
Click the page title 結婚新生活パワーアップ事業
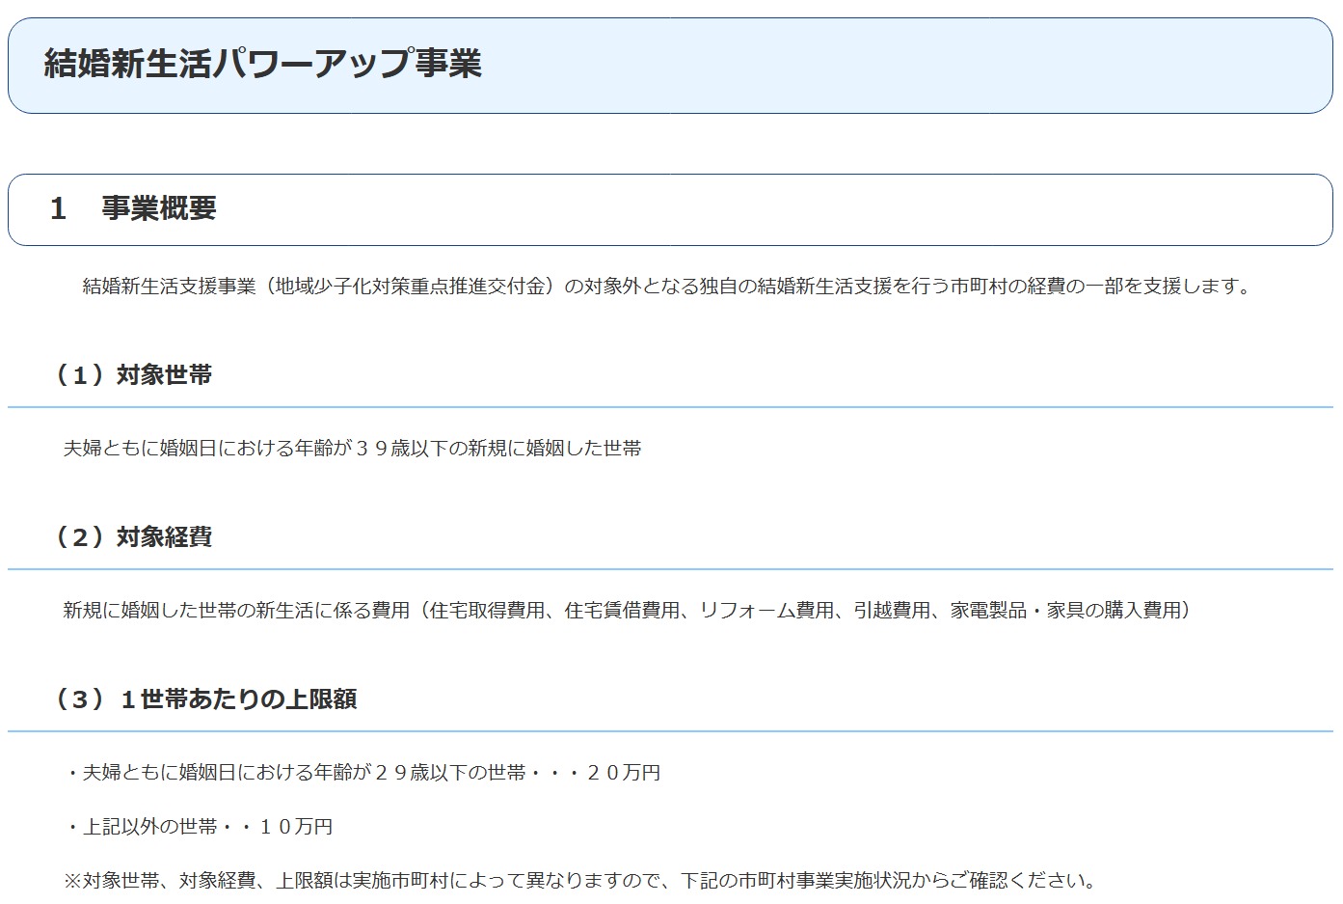262,64
